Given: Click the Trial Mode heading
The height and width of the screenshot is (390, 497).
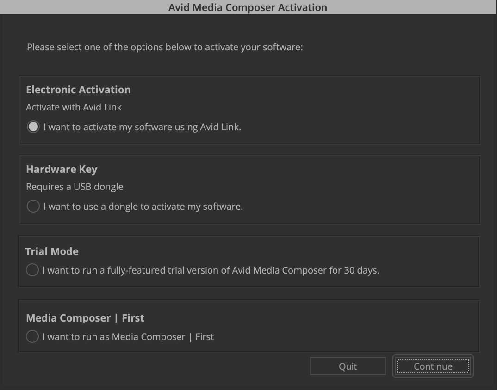Looking at the screenshot, I should pos(52,251).
